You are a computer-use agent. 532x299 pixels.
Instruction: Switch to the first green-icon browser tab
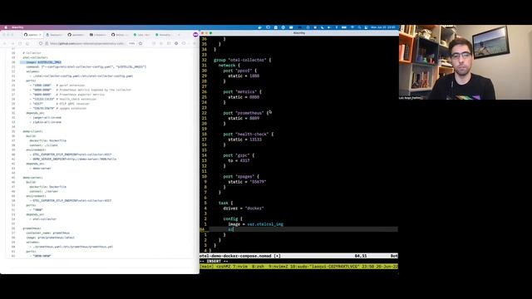click(141, 35)
